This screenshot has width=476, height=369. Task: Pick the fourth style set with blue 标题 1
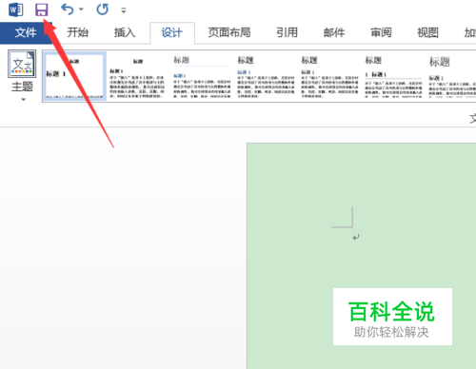pos(266,77)
